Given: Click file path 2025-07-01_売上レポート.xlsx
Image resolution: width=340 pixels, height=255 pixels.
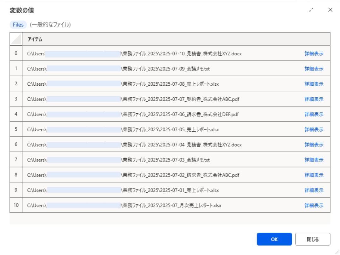Looking at the screenshot, I should 123,190.
